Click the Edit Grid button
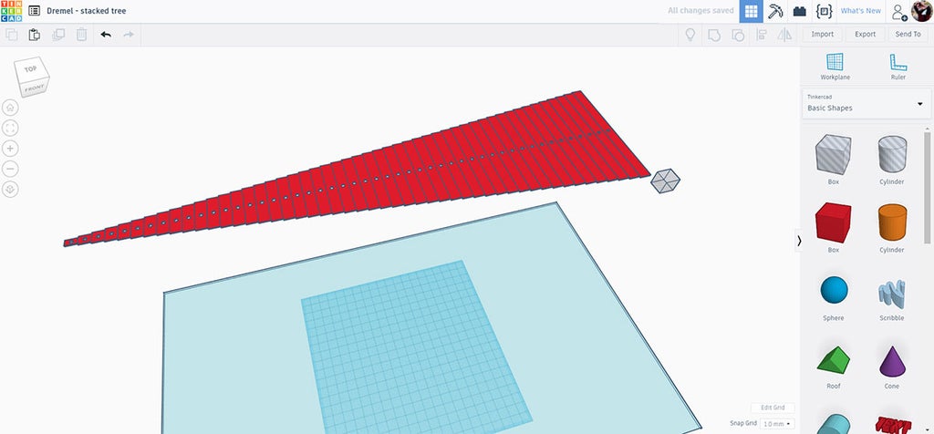934x434 pixels. [773, 408]
